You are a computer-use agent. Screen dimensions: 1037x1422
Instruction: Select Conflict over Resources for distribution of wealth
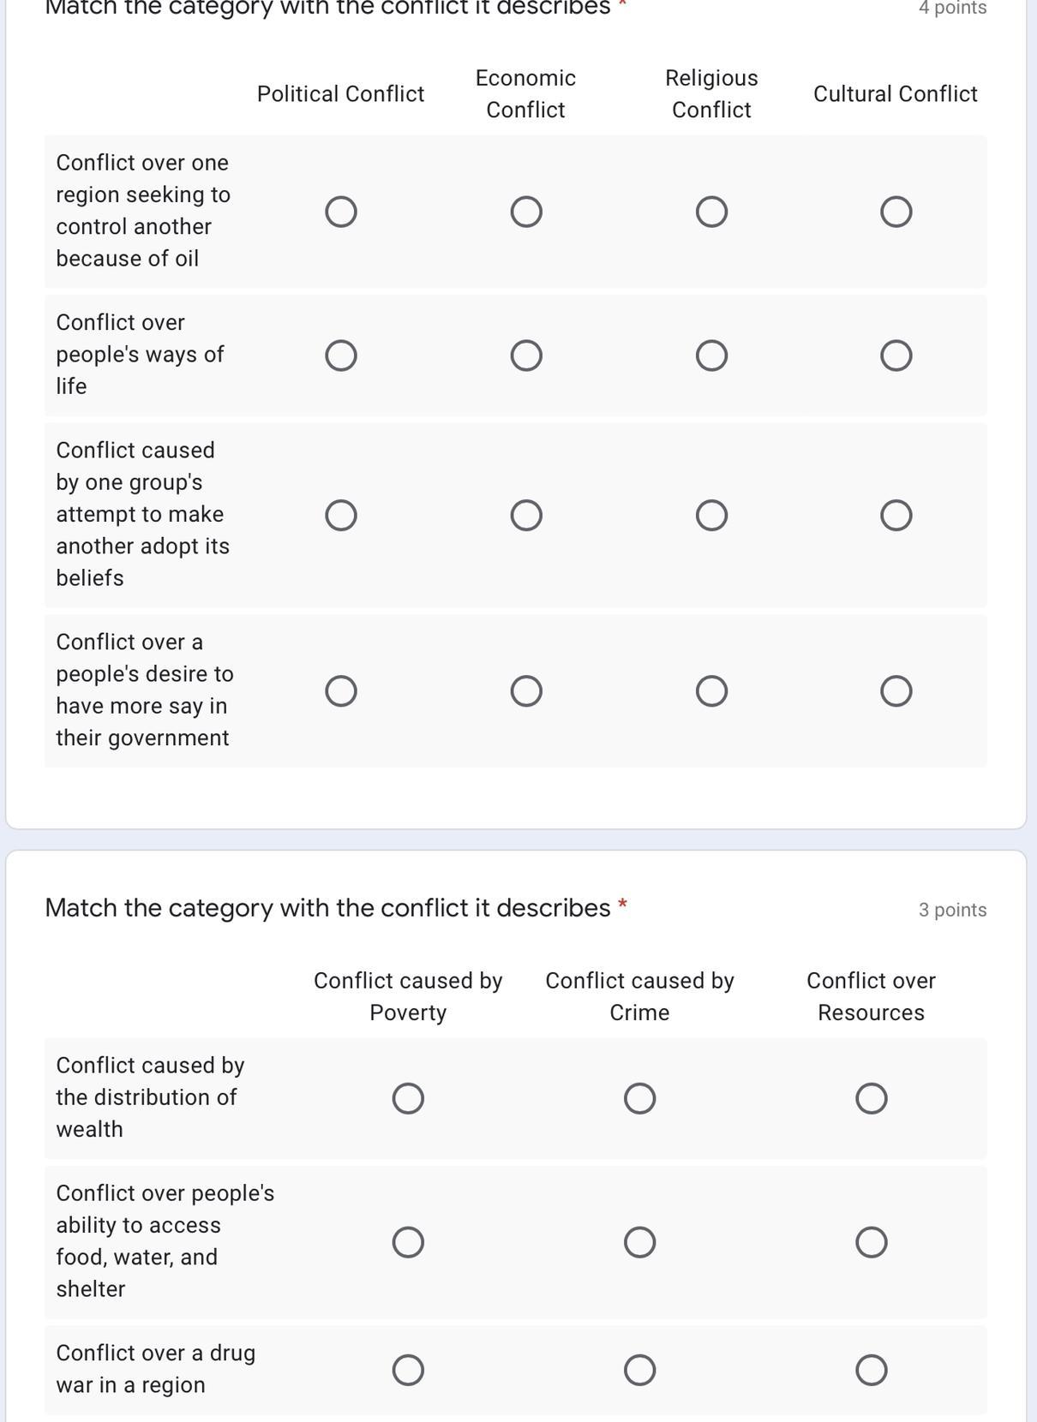(x=871, y=1098)
